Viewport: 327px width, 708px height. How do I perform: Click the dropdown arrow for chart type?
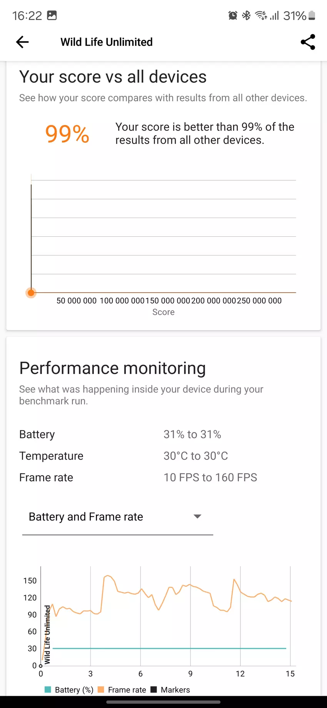(x=197, y=516)
